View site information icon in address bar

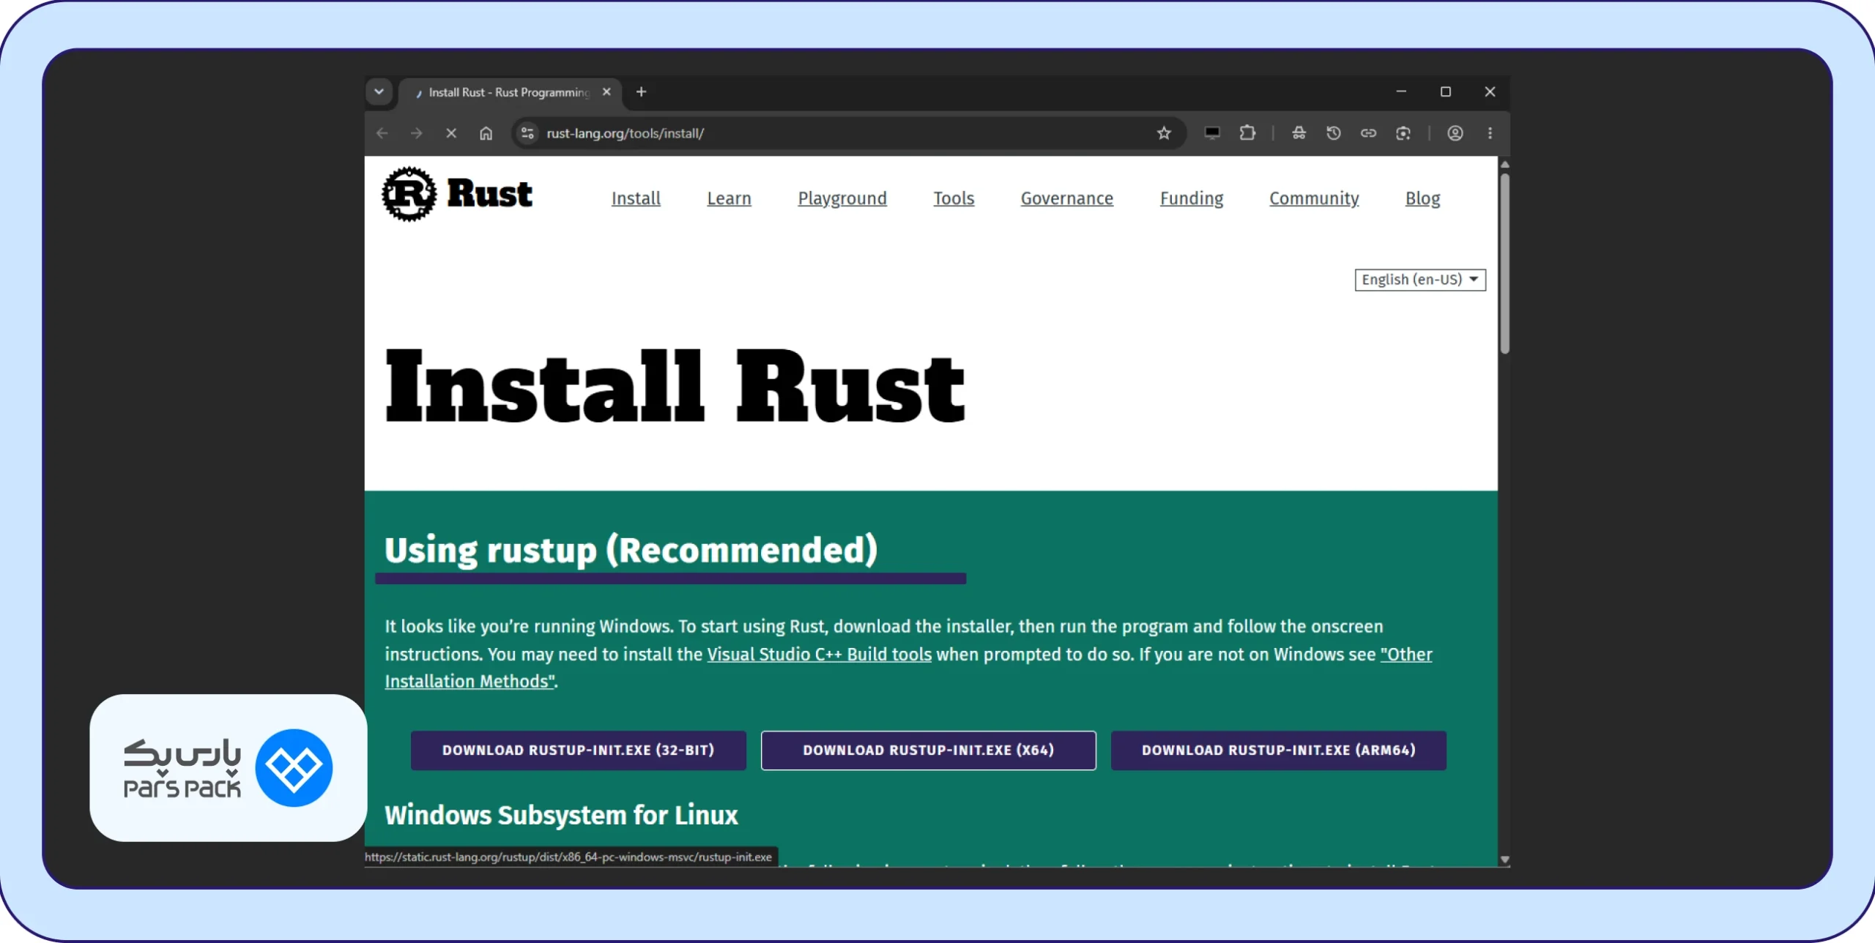tap(527, 133)
